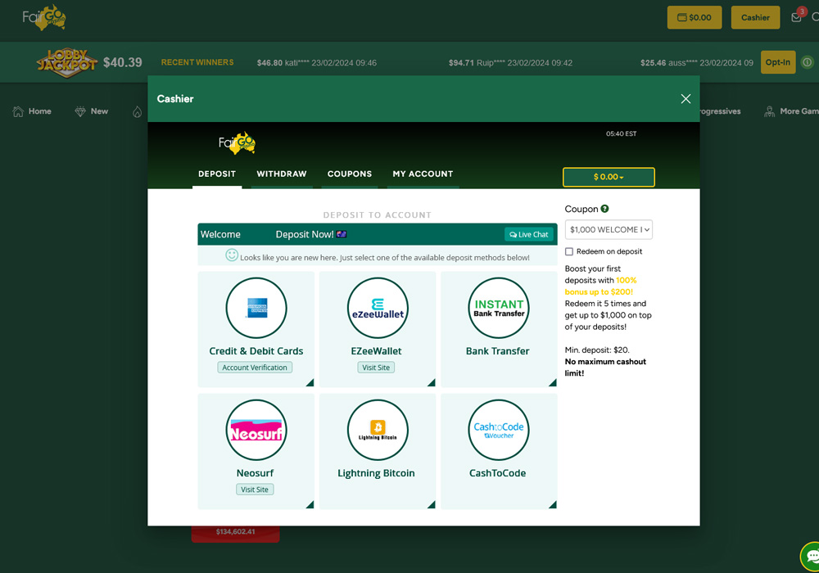Viewport: 819px width, 573px height.
Task: Click the $0.00 wallet button in header
Action: (695, 18)
